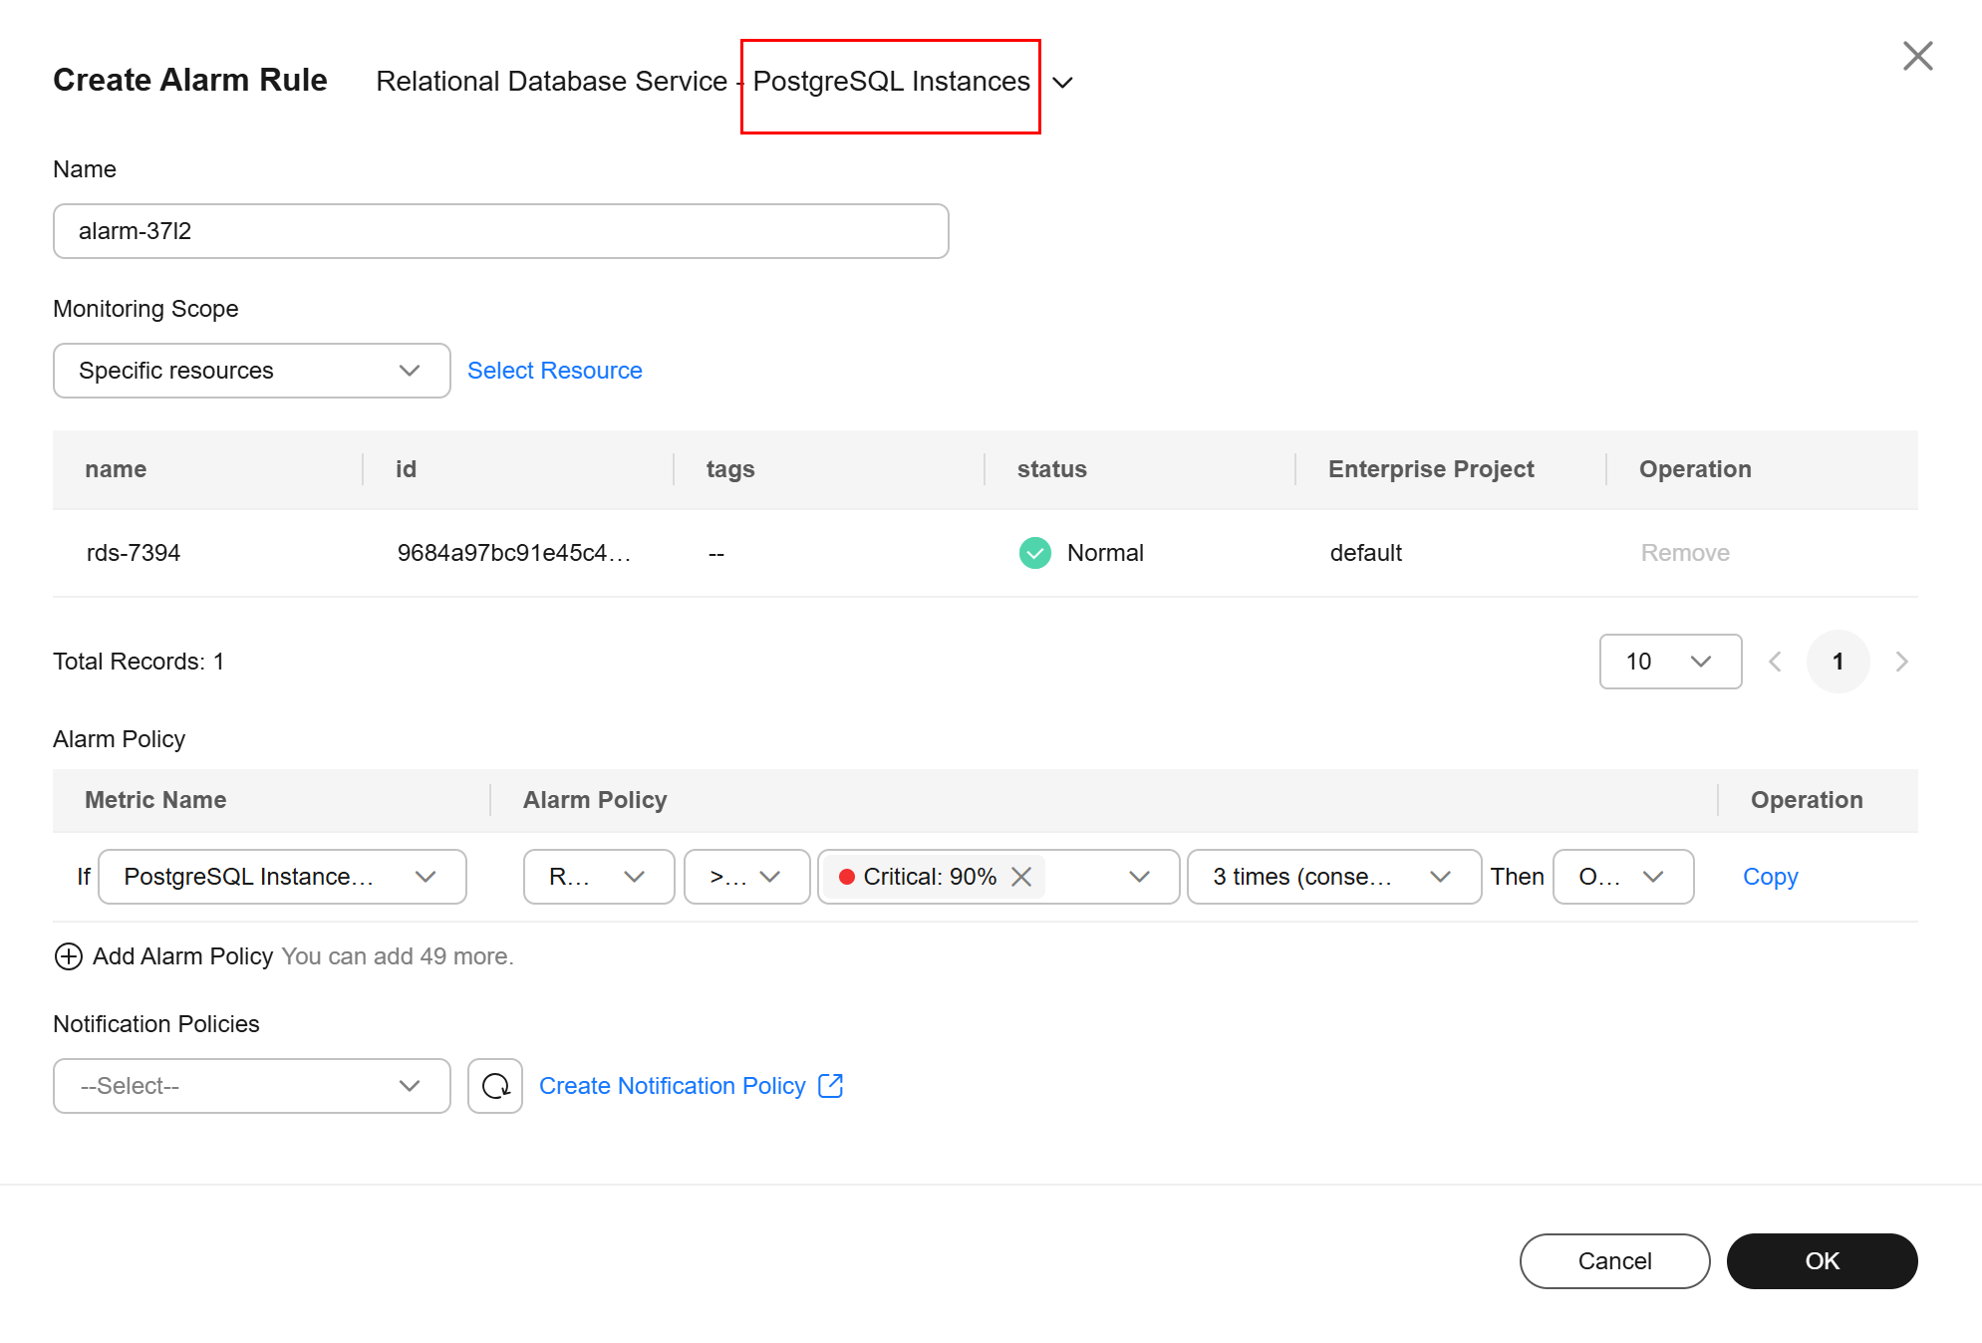Image resolution: width=1982 pixels, height=1343 pixels.
Task: Refresh the notification policies list
Action: (x=495, y=1086)
